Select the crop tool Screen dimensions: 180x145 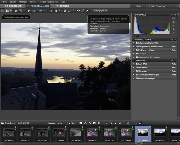(x=65, y=11)
